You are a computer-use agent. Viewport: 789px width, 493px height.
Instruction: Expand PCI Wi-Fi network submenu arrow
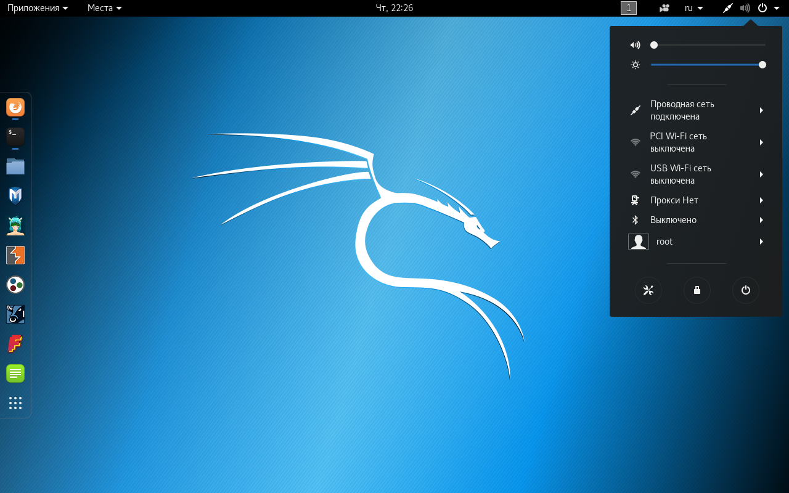[762, 142]
